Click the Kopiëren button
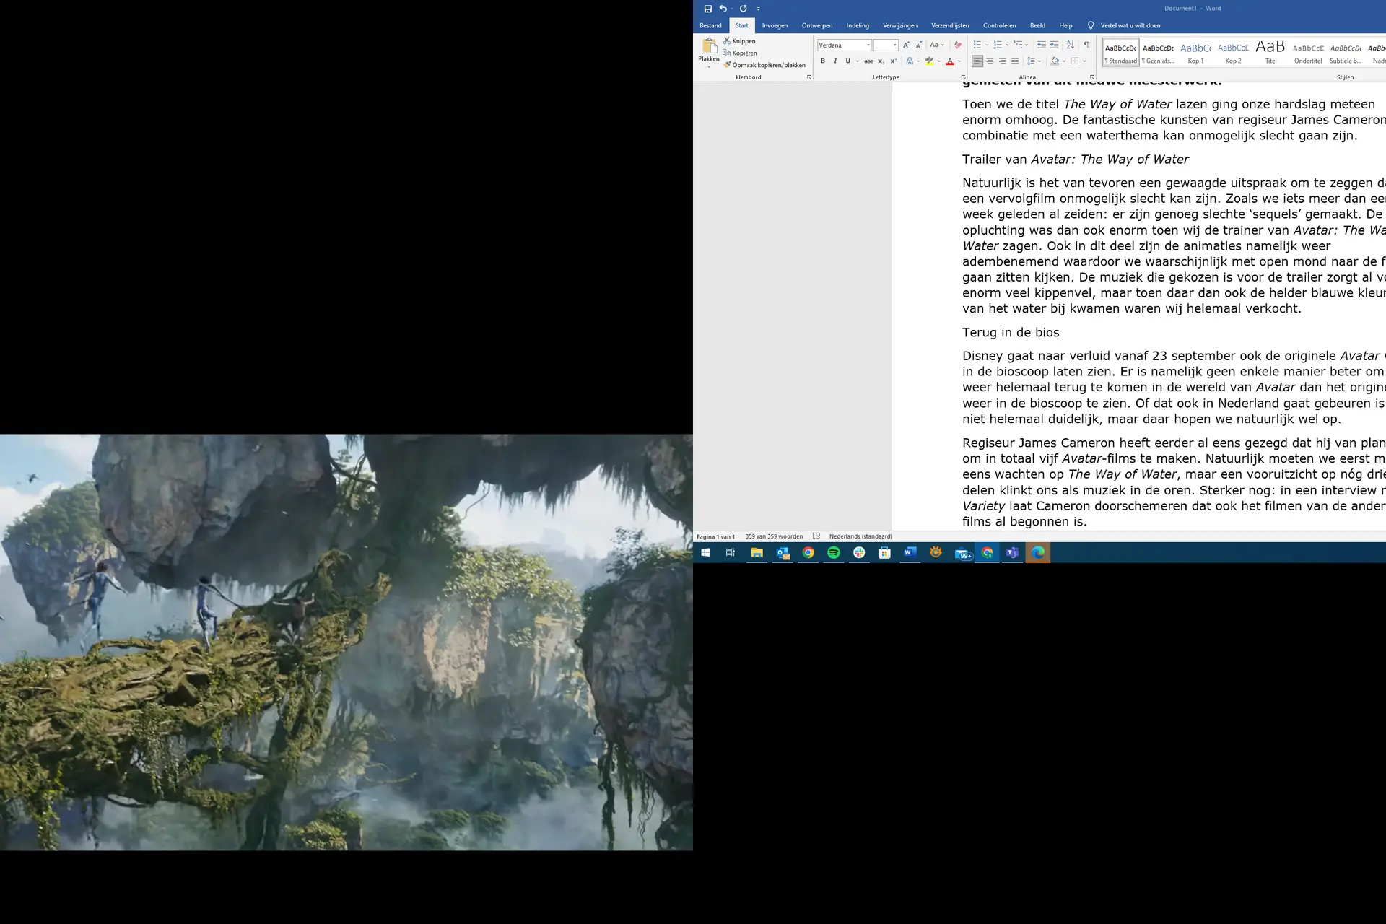 (x=740, y=53)
